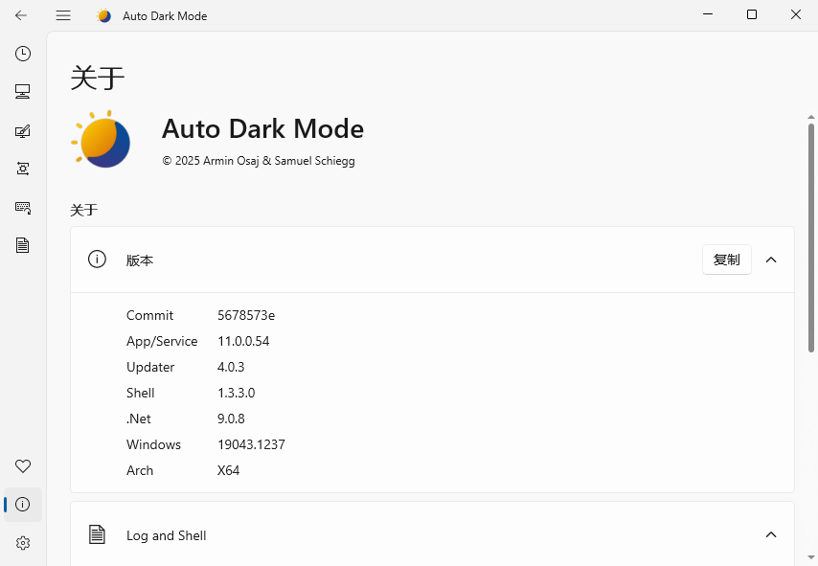
Task: Copy version info with 复制 button
Action: click(x=727, y=260)
